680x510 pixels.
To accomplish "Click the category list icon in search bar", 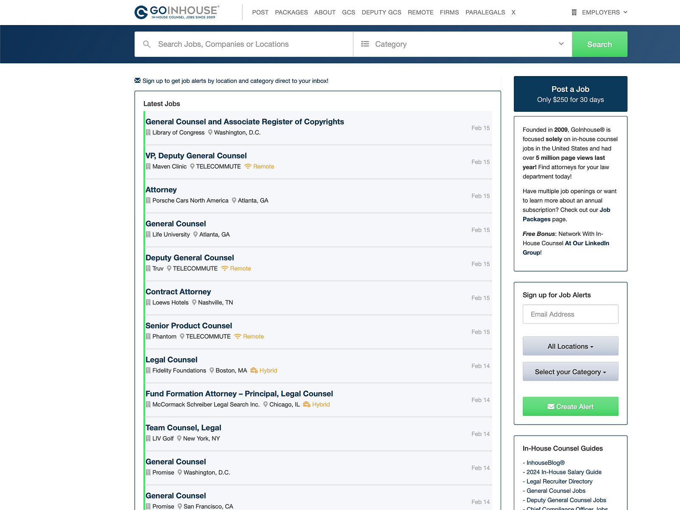I will point(365,44).
